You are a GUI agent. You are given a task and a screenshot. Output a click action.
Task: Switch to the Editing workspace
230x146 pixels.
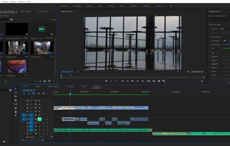(x=89, y=6)
